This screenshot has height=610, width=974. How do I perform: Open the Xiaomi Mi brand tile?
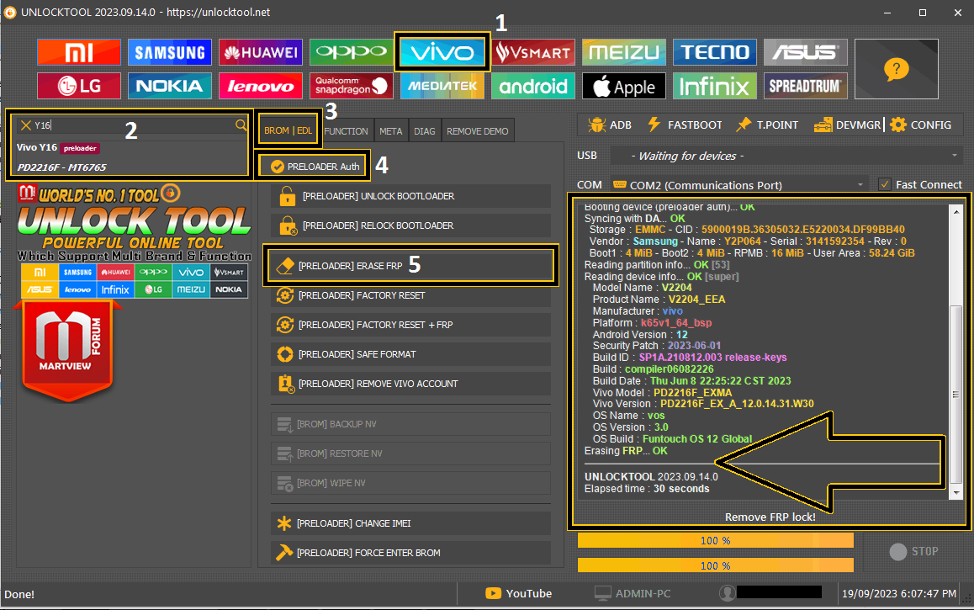pos(78,52)
